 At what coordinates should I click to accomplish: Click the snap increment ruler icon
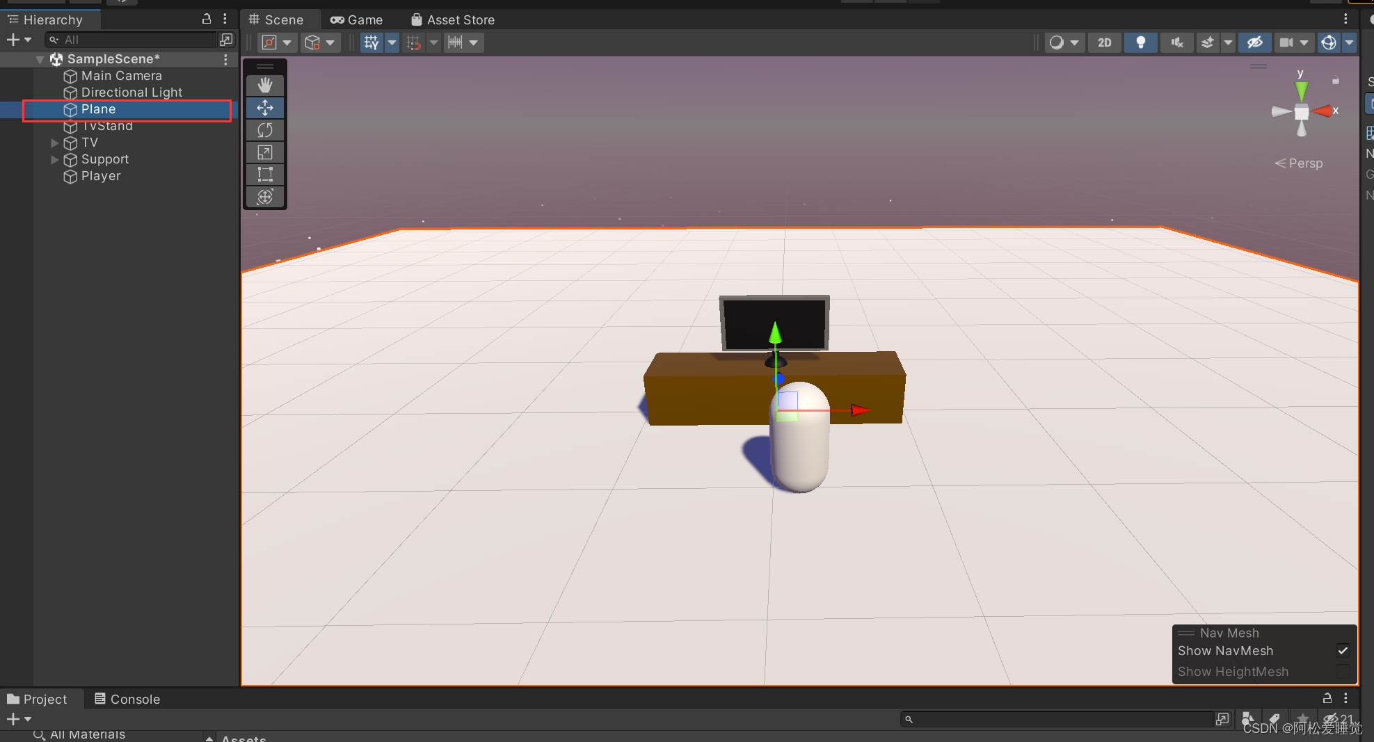coord(455,42)
